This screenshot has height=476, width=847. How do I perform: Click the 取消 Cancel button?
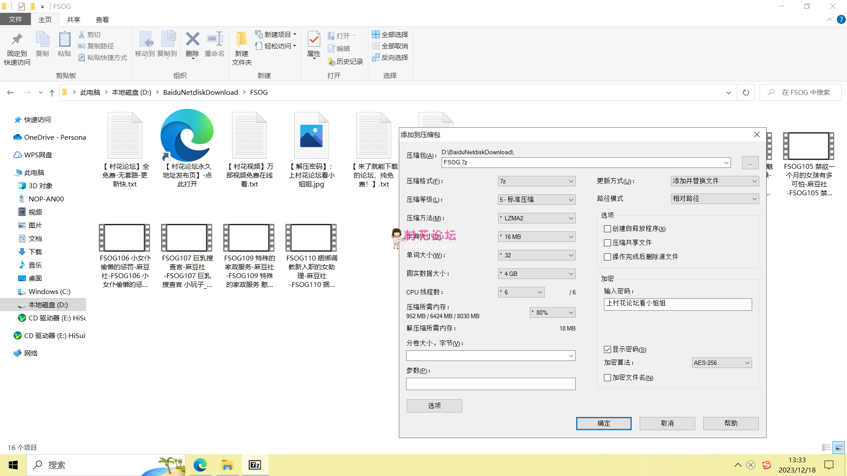667,424
